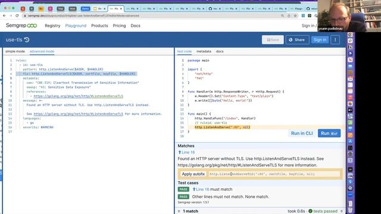Click the autofix code preview field
Screen dimensions: 381x214
point(274,174)
